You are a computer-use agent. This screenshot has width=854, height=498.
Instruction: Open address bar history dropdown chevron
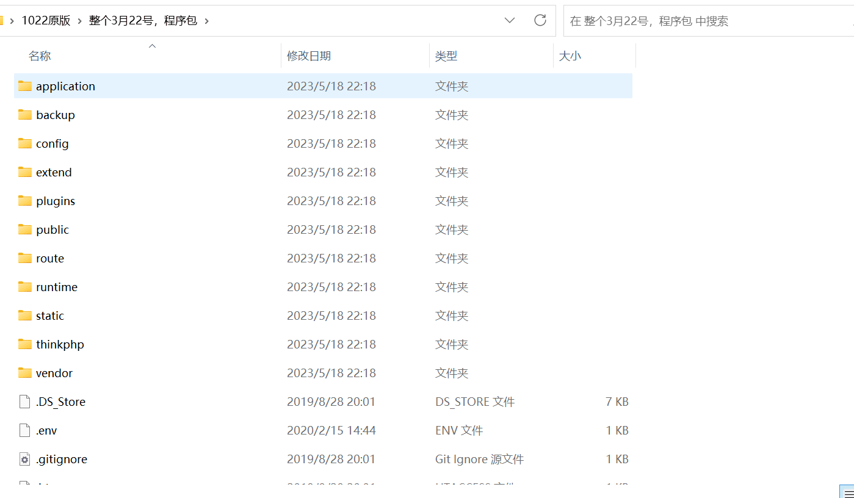pos(510,21)
